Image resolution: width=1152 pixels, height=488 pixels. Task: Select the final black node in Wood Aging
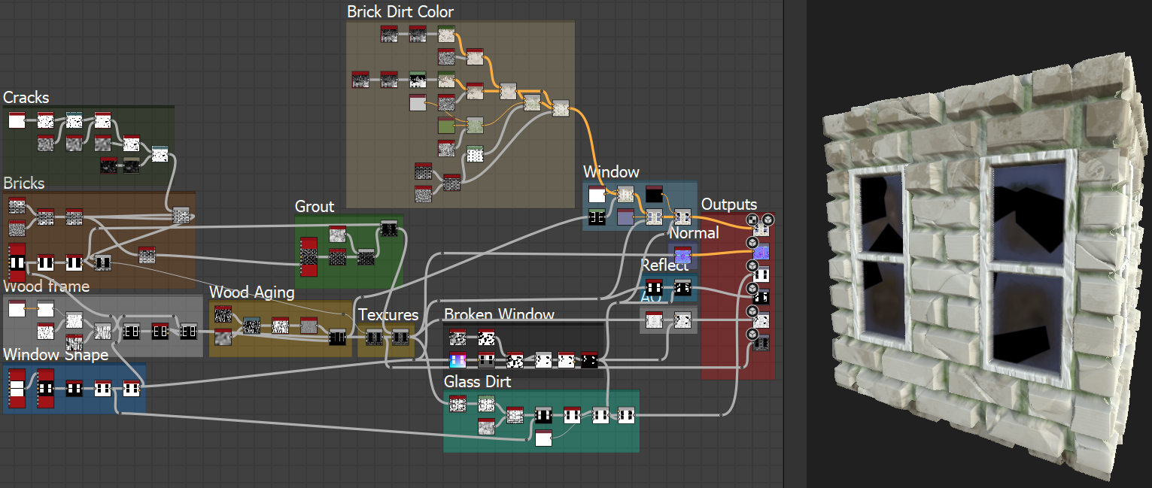[337, 337]
